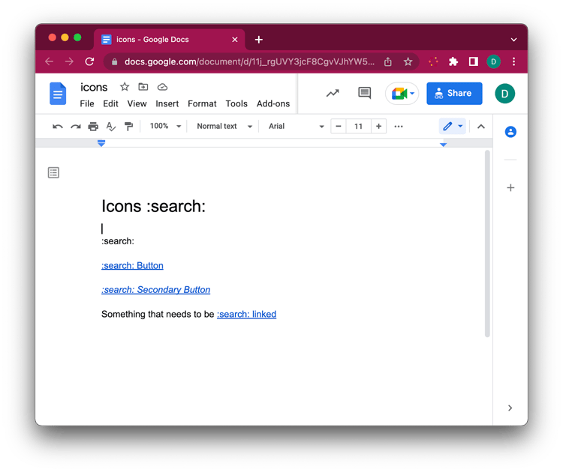This screenshot has width=563, height=472.
Task: Click the browser address bar URL
Action: pos(248,61)
